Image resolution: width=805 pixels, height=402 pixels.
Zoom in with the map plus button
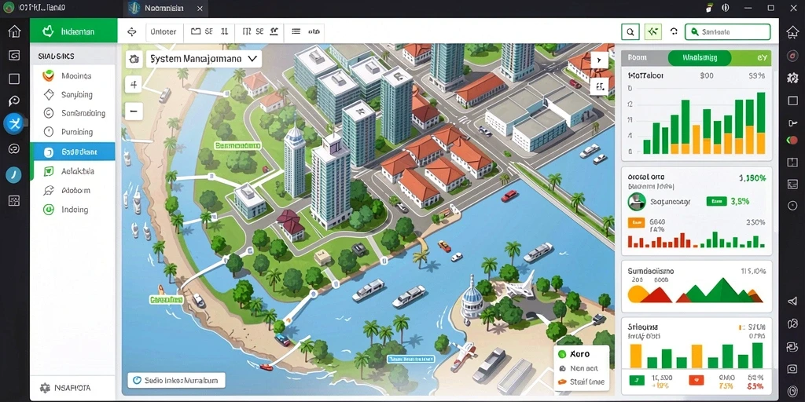click(x=134, y=85)
